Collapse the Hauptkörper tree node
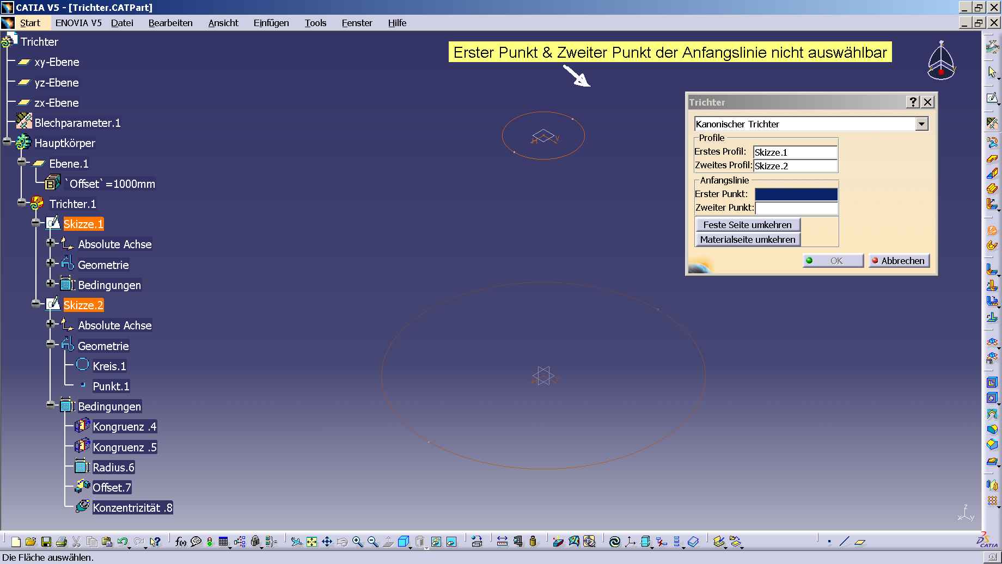 coord(7,142)
